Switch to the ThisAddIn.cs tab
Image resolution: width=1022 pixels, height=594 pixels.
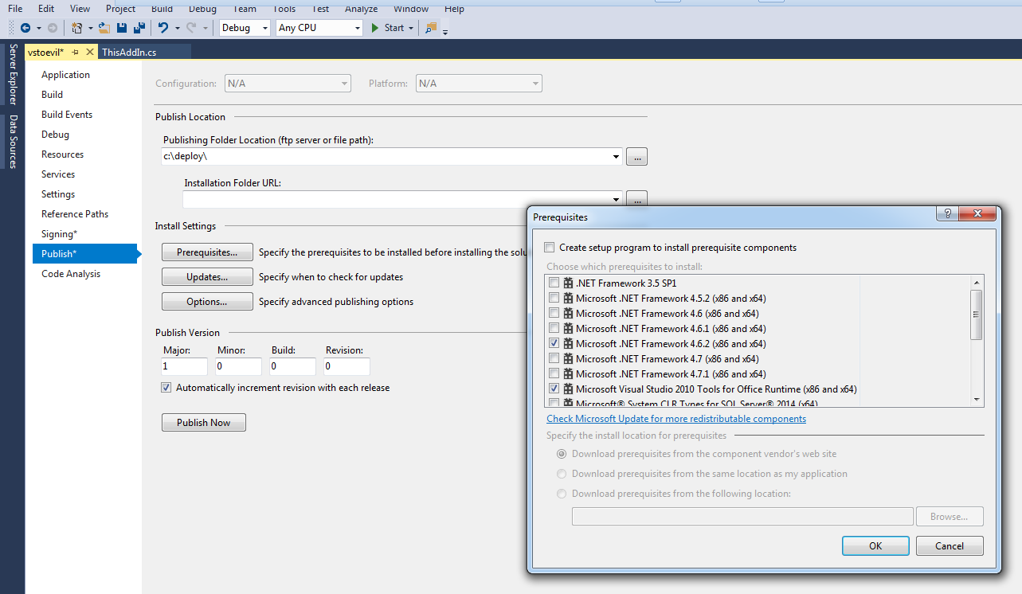(129, 52)
